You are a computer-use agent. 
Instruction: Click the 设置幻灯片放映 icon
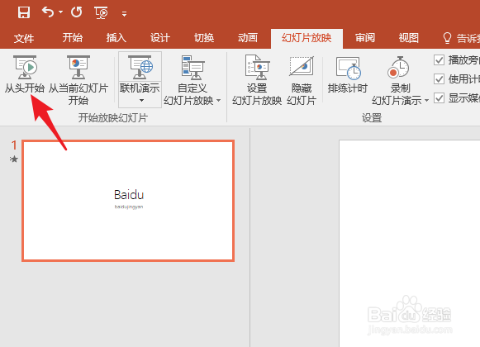pos(257,68)
